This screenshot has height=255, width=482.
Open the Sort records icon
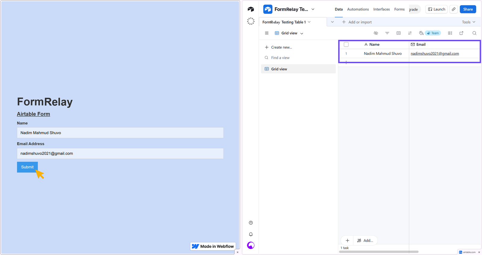pyautogui.click(x=410, y=33)
